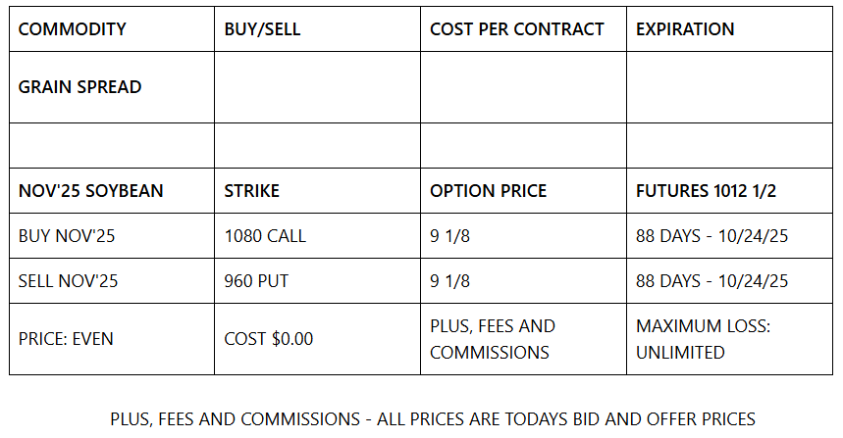Click the MAXIMUM LOSS: UNLIMITED cell
This screenshot has width=843, height=438.
pos(729,339)
